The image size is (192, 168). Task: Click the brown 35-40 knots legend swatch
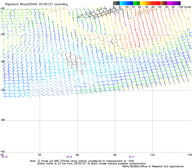point(163,3)
